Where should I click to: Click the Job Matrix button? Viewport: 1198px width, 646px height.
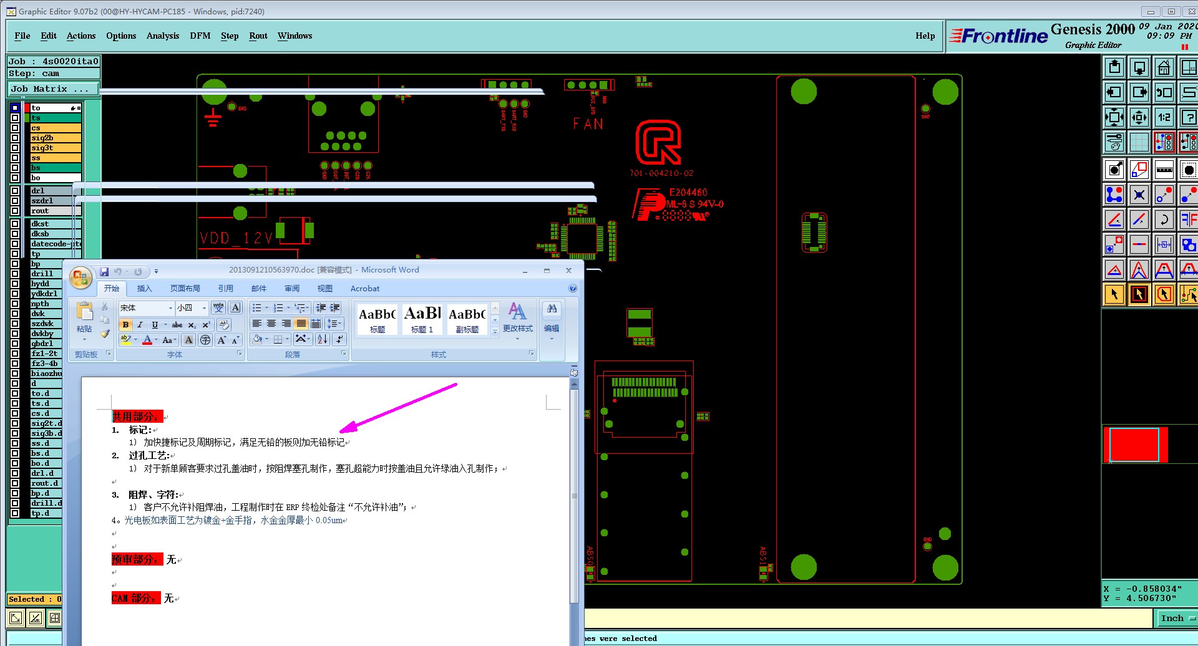53,89
